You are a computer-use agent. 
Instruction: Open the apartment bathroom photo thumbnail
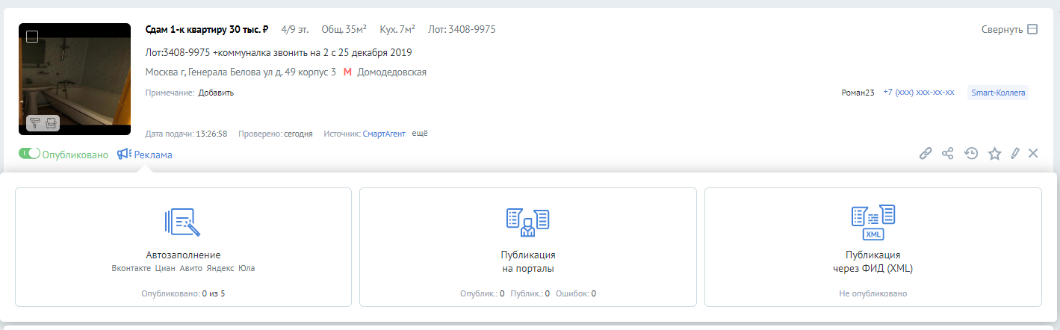(x=75, y=79)
